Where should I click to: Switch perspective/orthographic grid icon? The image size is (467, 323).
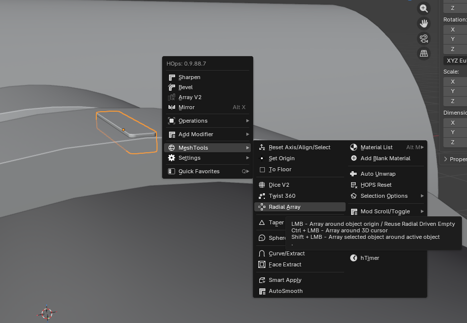coord(423,54)
